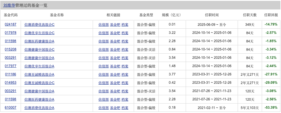
Task: Open 估值图 in the 015208 row
Action: click(x=104, y=50)
